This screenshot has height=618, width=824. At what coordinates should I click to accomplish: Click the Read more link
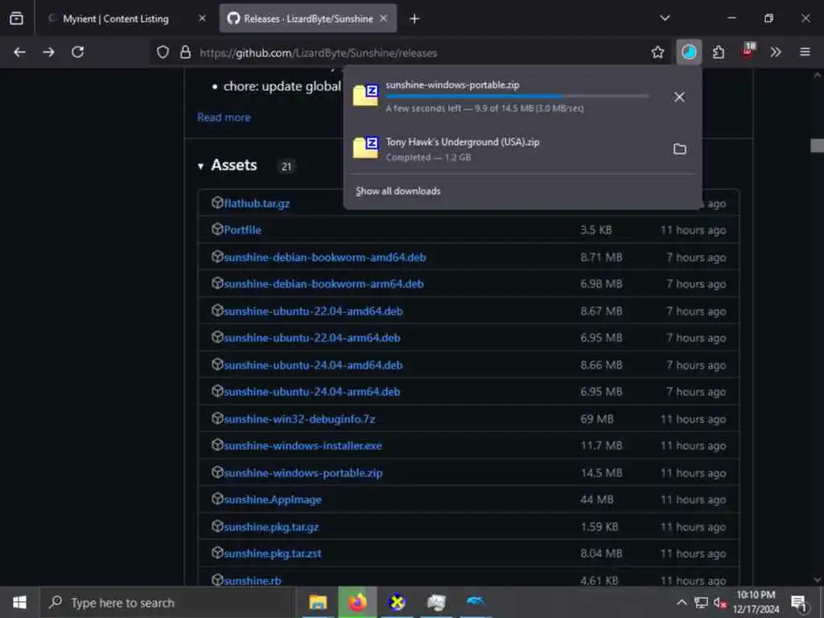[x=224, y=117]
